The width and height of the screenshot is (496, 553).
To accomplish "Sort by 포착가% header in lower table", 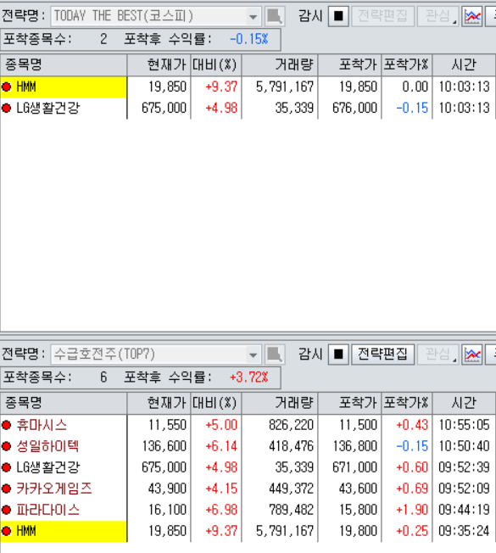I will tap(406, 403).
